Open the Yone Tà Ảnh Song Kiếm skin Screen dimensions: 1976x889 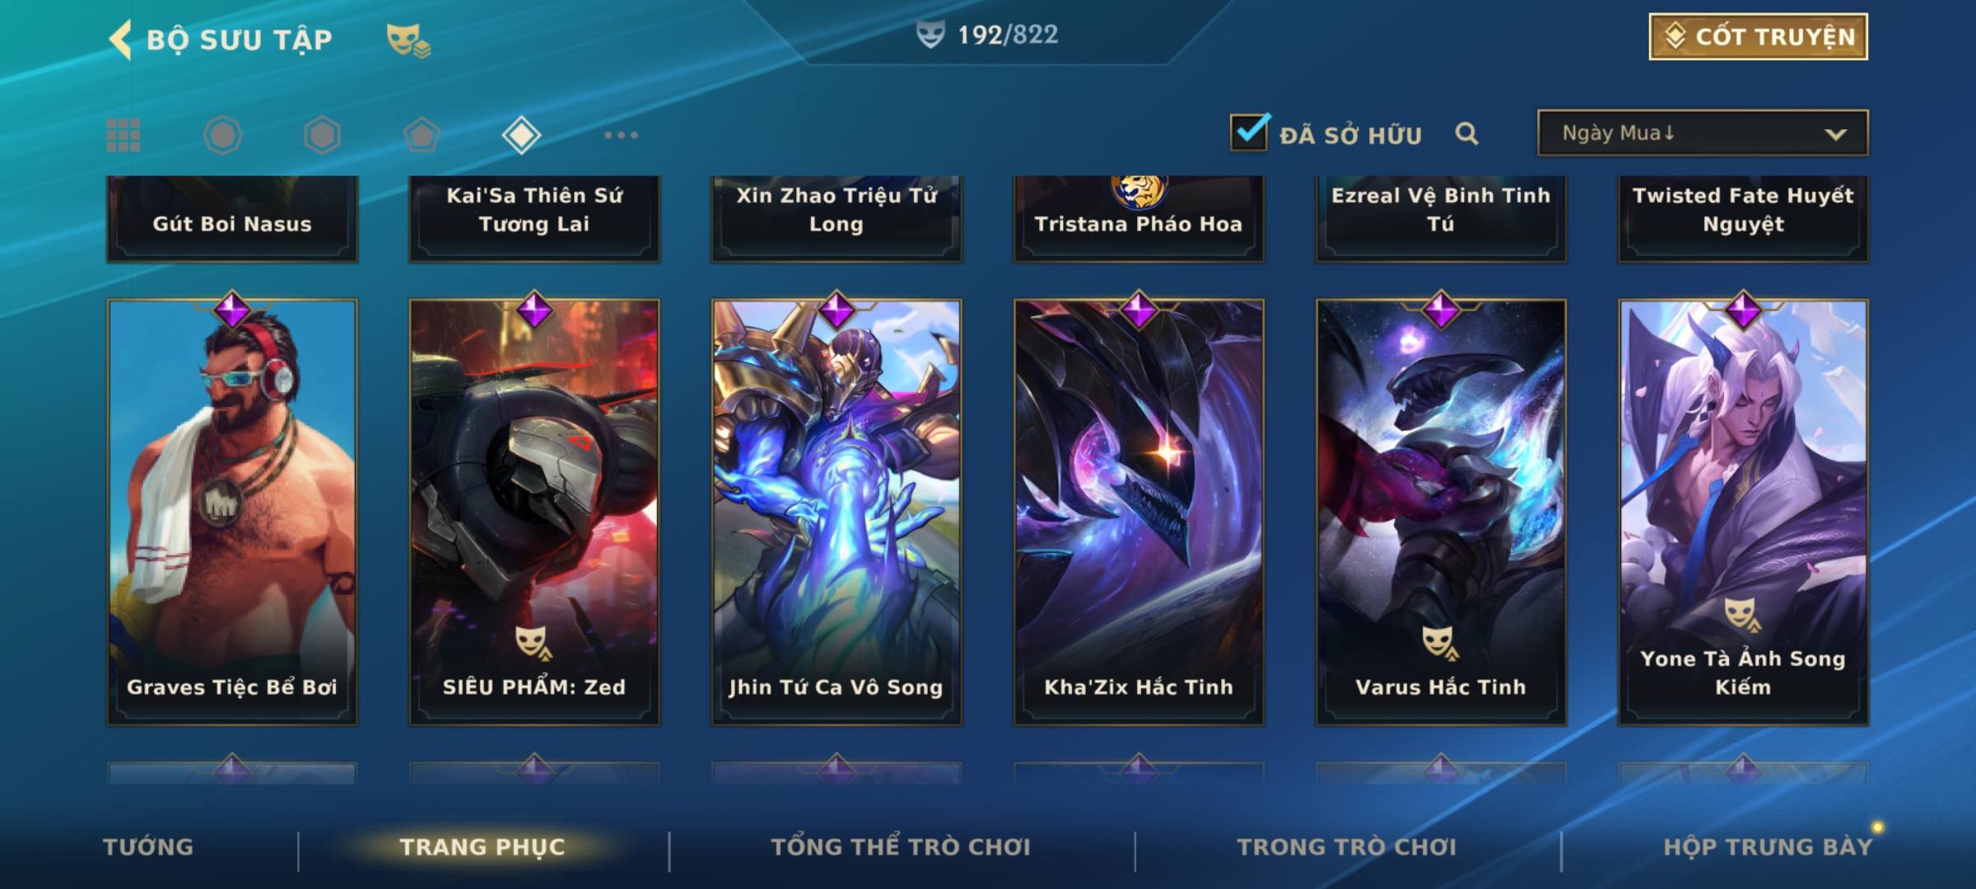click(x=1743, y=511)
